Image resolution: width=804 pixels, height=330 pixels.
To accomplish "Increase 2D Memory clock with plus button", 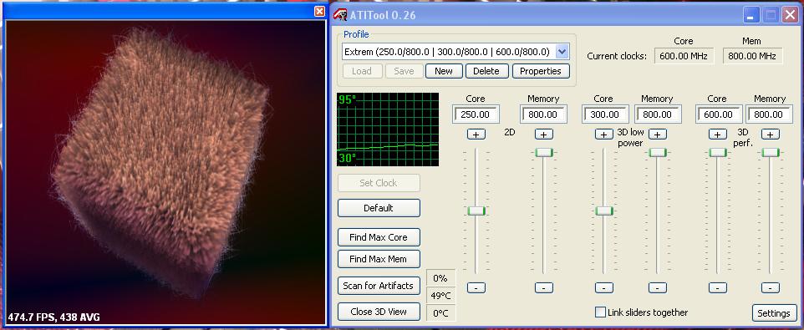I will pos(543,135).
